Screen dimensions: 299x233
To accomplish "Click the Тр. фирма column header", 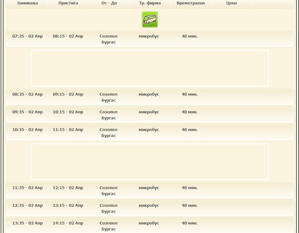I will (149, 3).
